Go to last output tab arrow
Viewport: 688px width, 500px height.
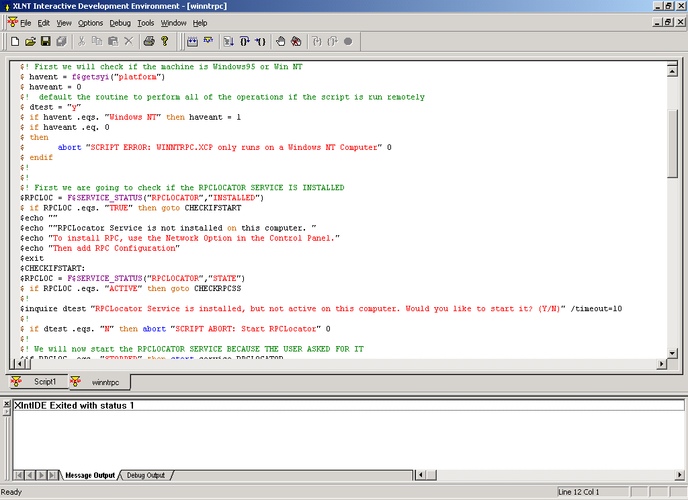point(53,475)
